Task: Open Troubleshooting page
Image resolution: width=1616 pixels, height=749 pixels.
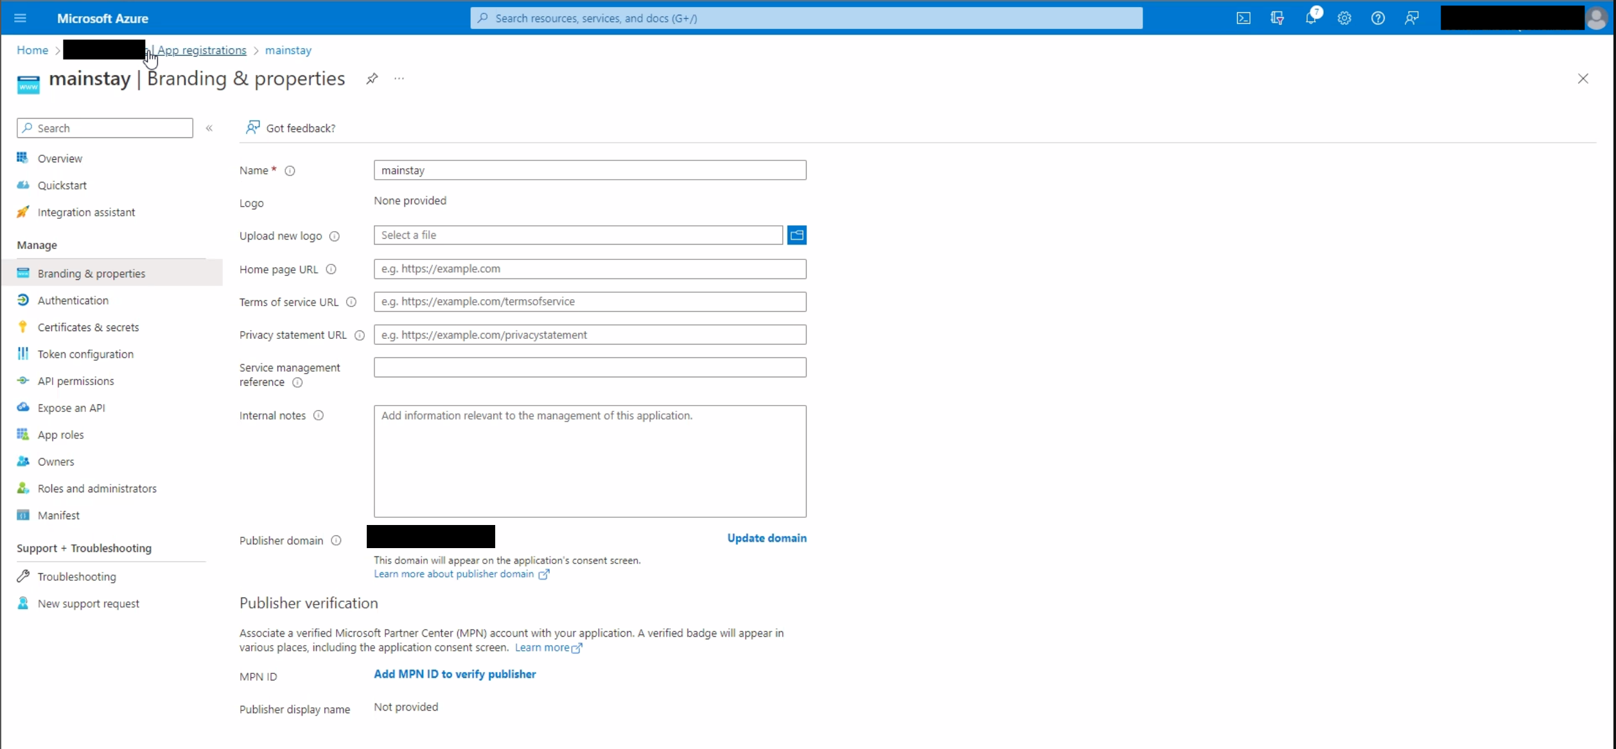Action: [x=76, y=577]
